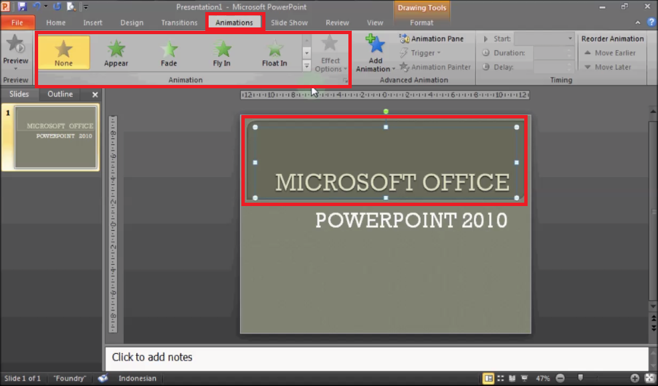Click the Preview animation star icon
The height and width of the screenshot is (386, 658).
pos(15,44)
